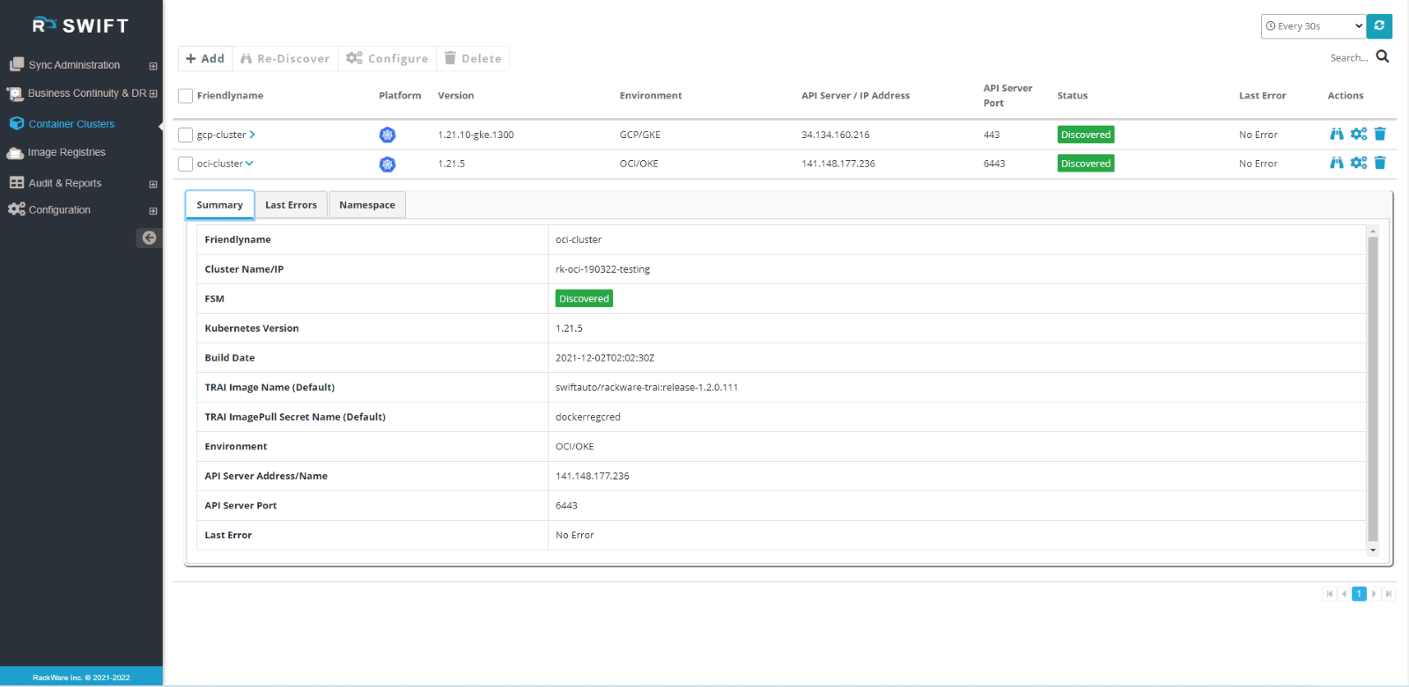Sort by the Status column header

(1073, 96)
